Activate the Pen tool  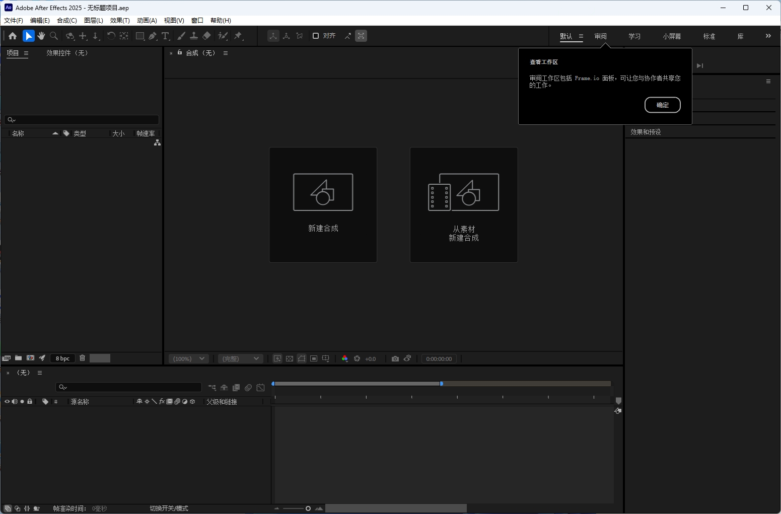(x=153, y=36)
